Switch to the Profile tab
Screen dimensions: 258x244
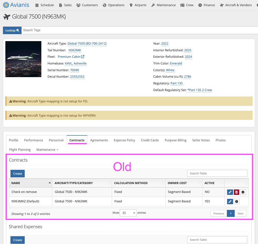click(x=13, y=140)
